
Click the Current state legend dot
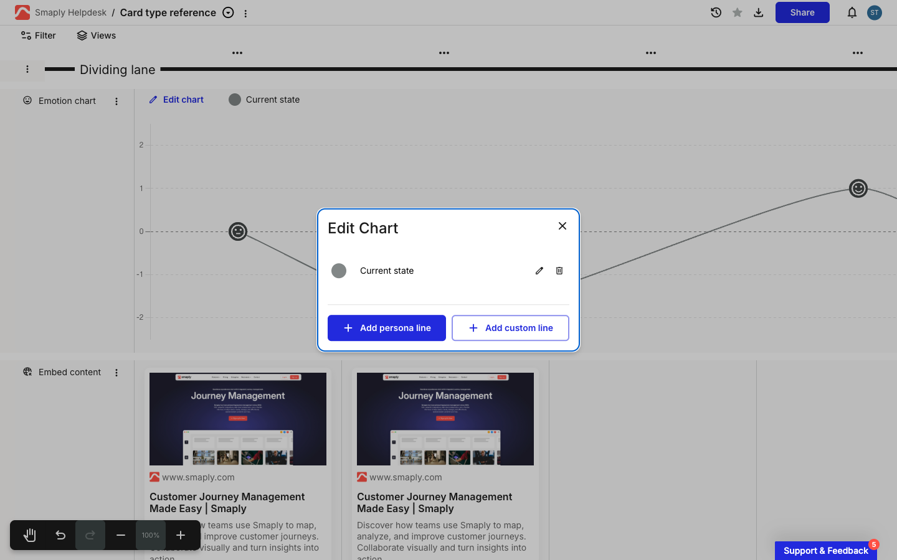[235, 100]
